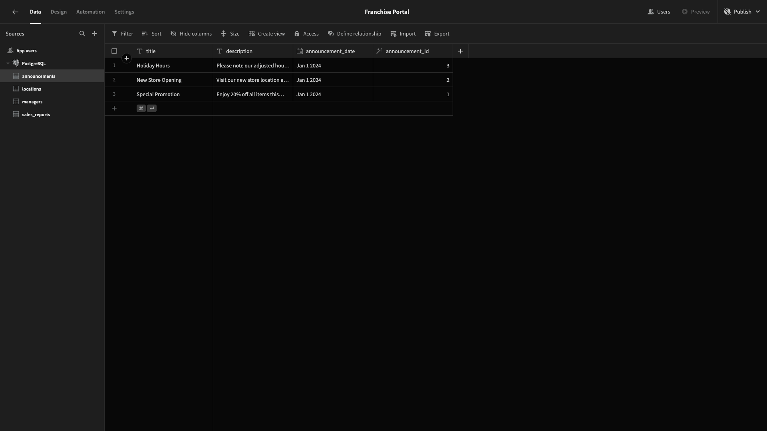Click description starting 'Visit our new store'
This screenshot has width=767, height=431.
[253, 80]
